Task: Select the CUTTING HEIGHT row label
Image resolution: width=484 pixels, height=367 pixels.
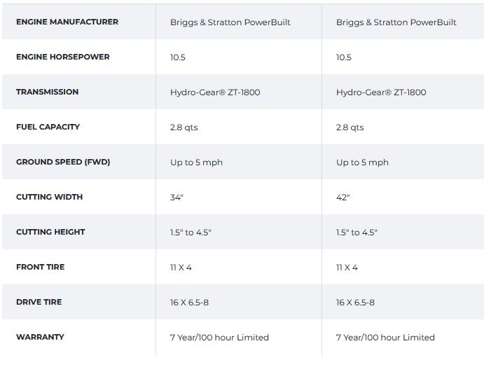Action: coord(51,232)
